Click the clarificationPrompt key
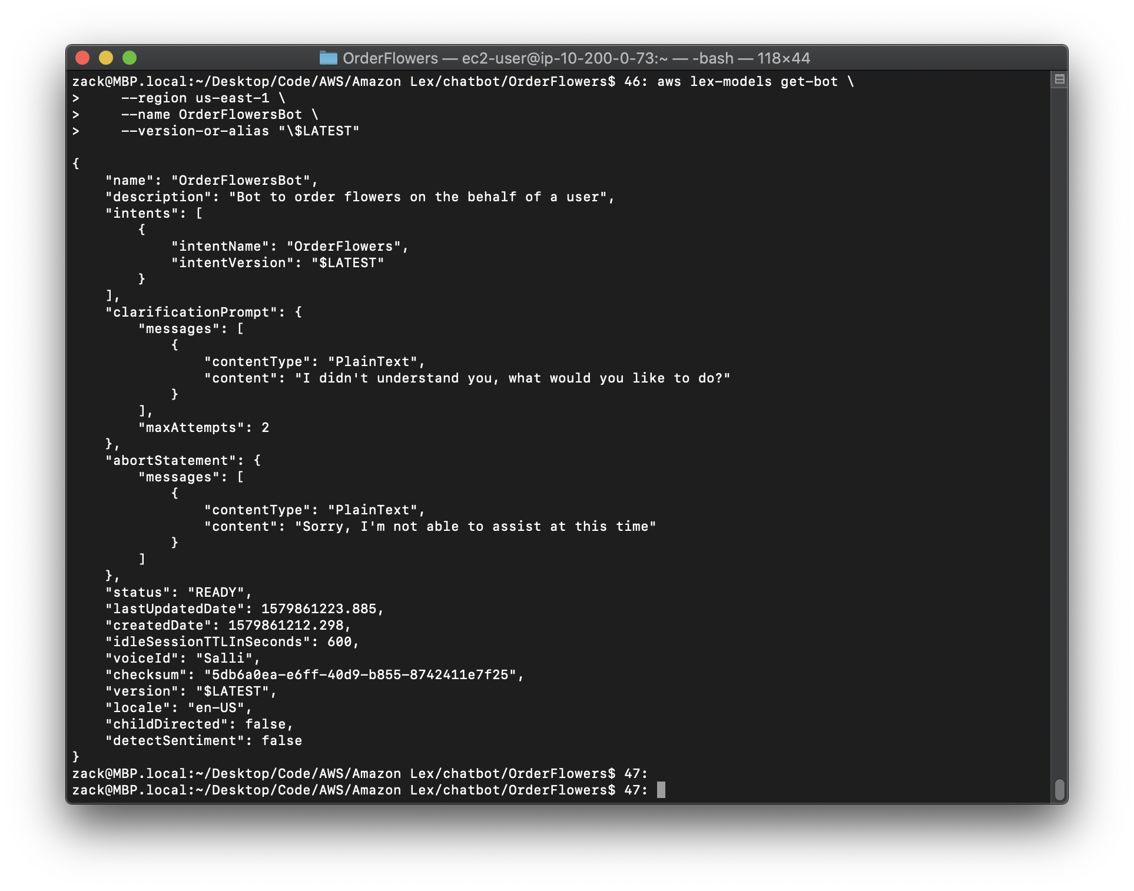 [191, 312]
